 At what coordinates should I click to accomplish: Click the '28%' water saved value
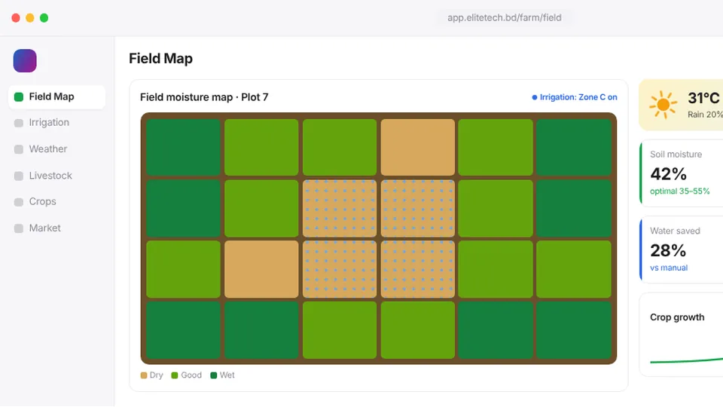click(x=668, y=250)
